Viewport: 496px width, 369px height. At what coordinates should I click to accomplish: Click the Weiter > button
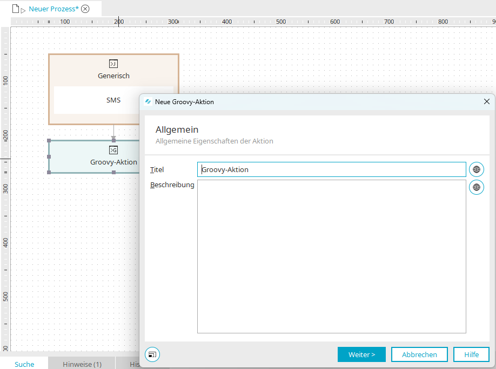click(361, 354)
